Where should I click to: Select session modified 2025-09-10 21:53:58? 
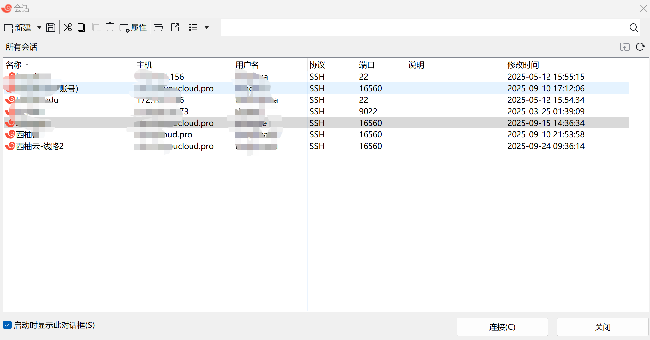(316, 134)
